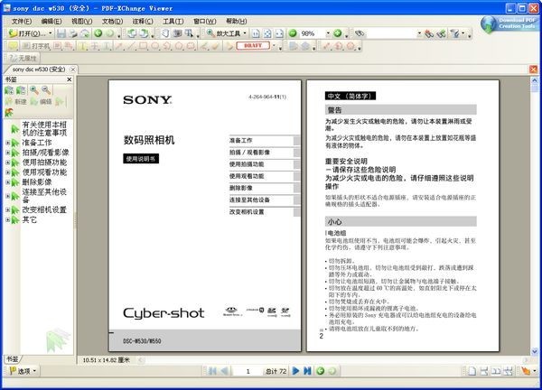
Task: Select the Snapshot tool
Action: tap(177, 33)
